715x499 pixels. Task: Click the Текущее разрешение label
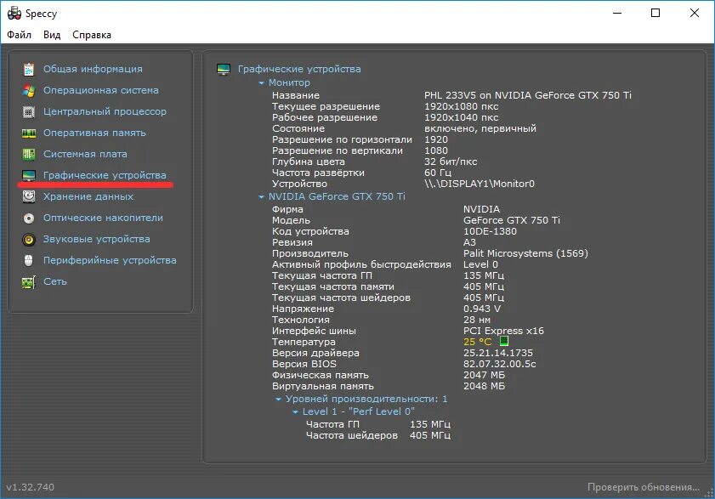click(x=326, y=106)
